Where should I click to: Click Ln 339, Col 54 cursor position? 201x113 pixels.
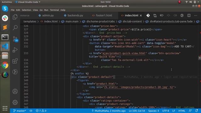(137, 111)
